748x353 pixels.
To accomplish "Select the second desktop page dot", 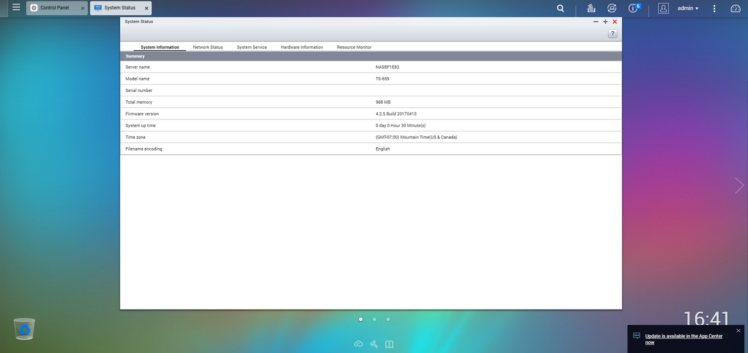I will (374, 319).
